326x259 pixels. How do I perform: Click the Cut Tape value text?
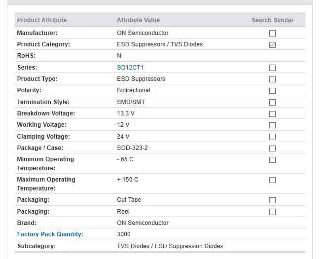(x=129, y=200)
